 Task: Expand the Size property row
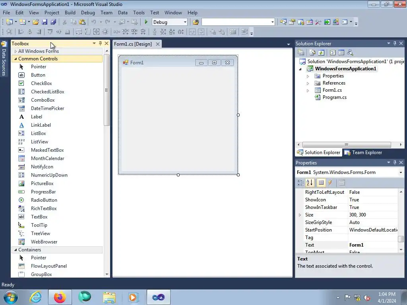(x=300, y=215)
